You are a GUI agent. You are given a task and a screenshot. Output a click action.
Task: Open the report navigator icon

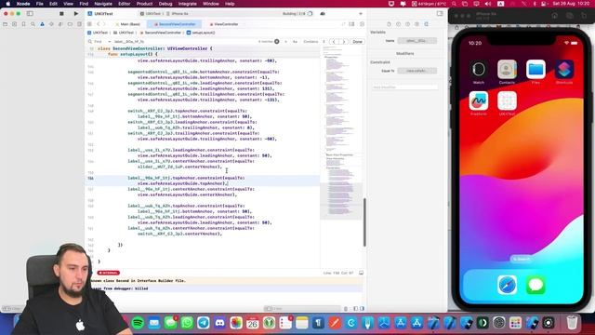[79, 24]
